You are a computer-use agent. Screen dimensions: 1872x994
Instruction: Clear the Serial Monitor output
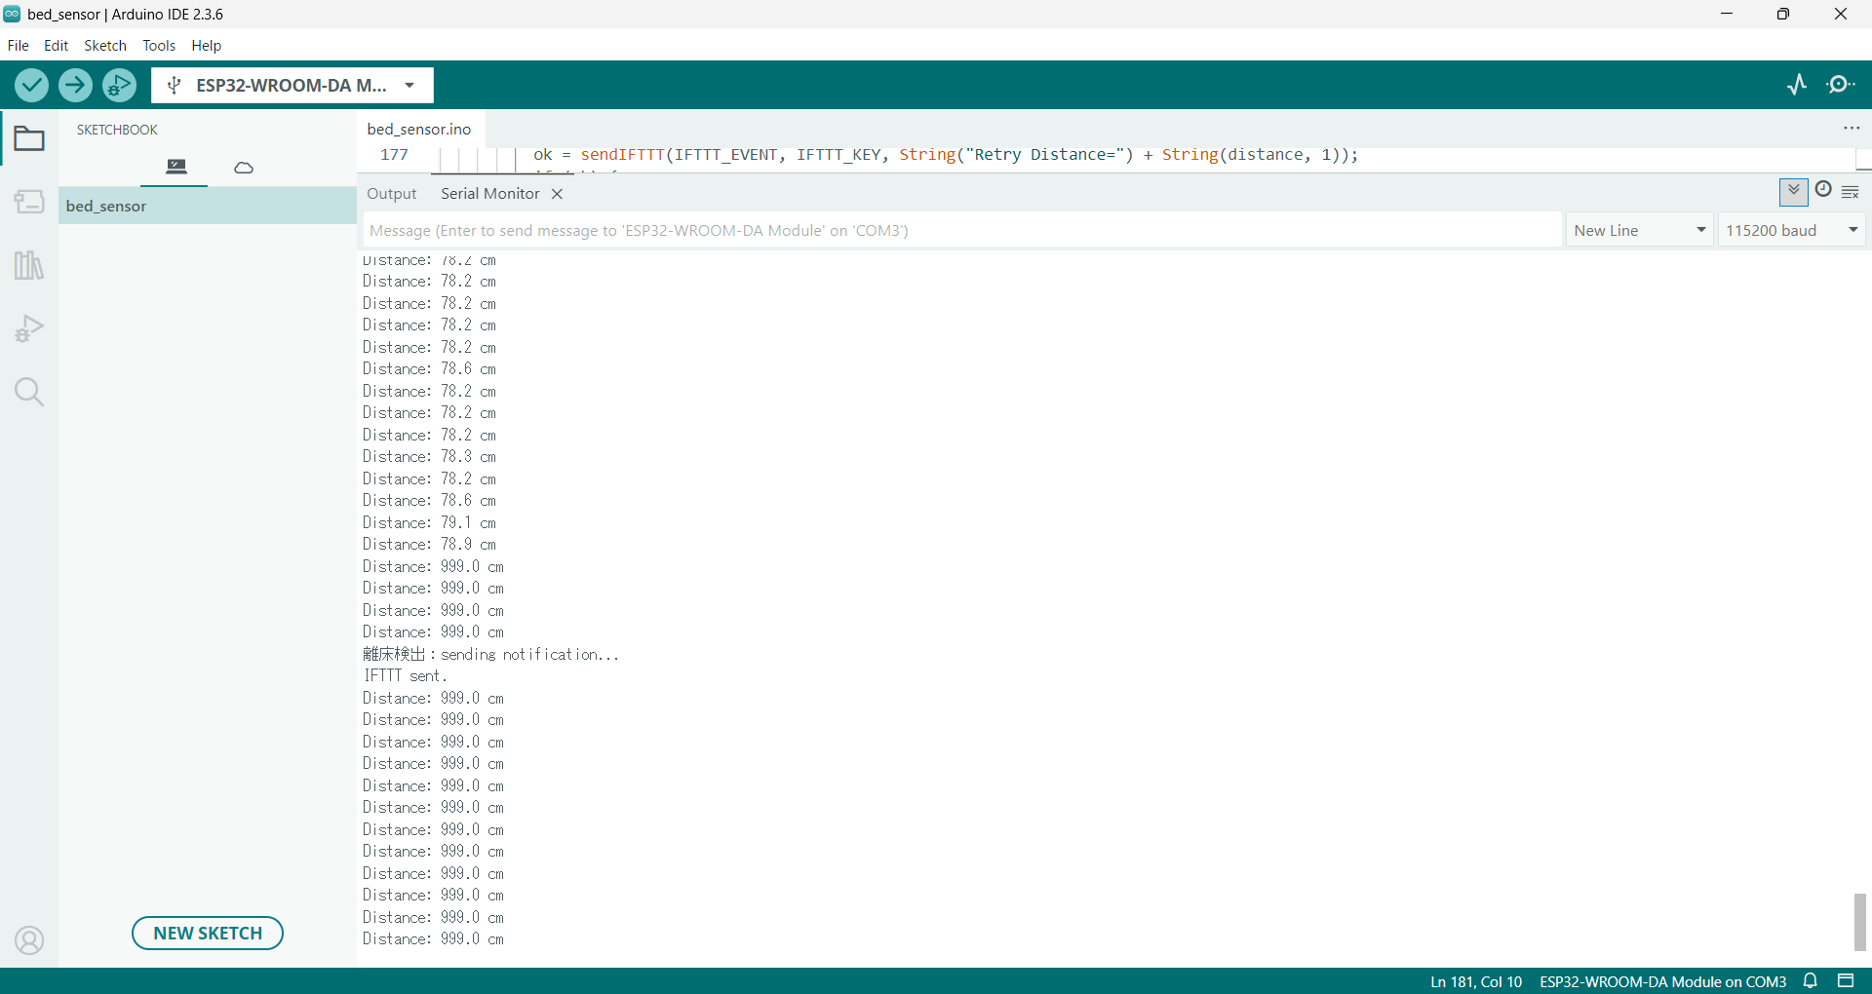tap(1851, 192)
